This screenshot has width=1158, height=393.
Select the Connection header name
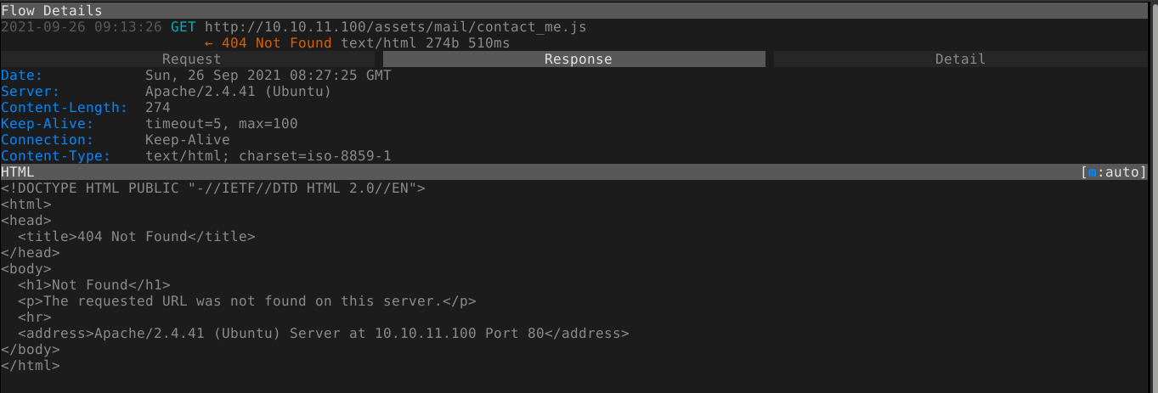tap(47, 140)
